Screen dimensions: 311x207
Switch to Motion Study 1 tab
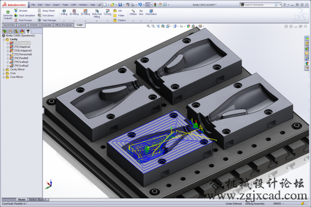[x=38, y=199]
